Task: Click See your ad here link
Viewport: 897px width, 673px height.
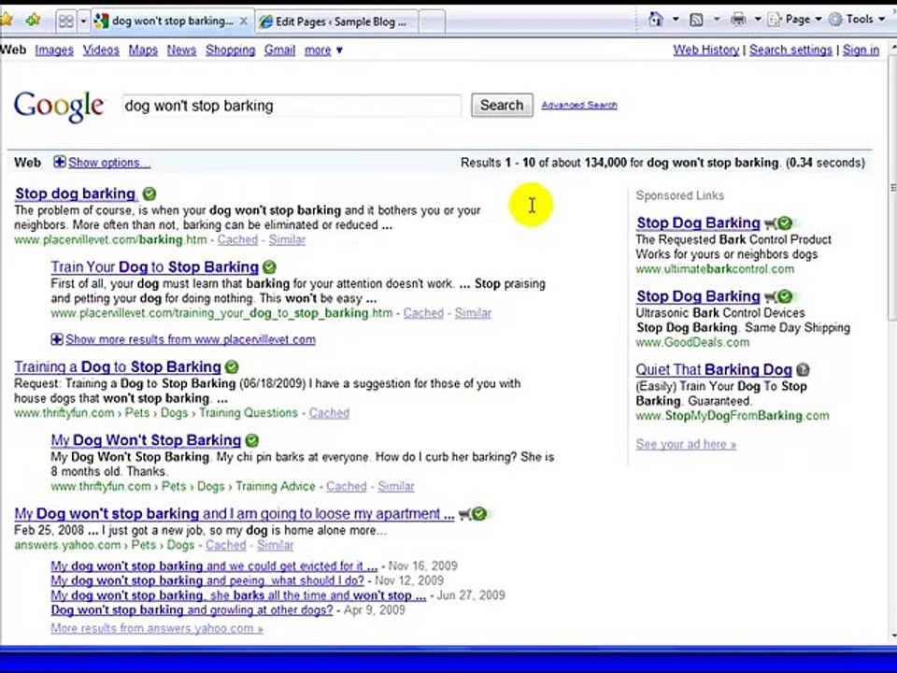Action: pos(686,444)
